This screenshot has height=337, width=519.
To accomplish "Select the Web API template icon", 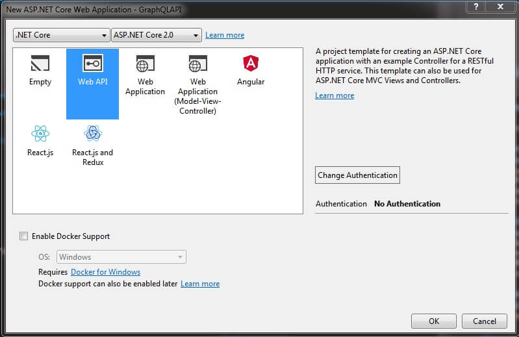I will pyautogui.click(x=92, y=64).
